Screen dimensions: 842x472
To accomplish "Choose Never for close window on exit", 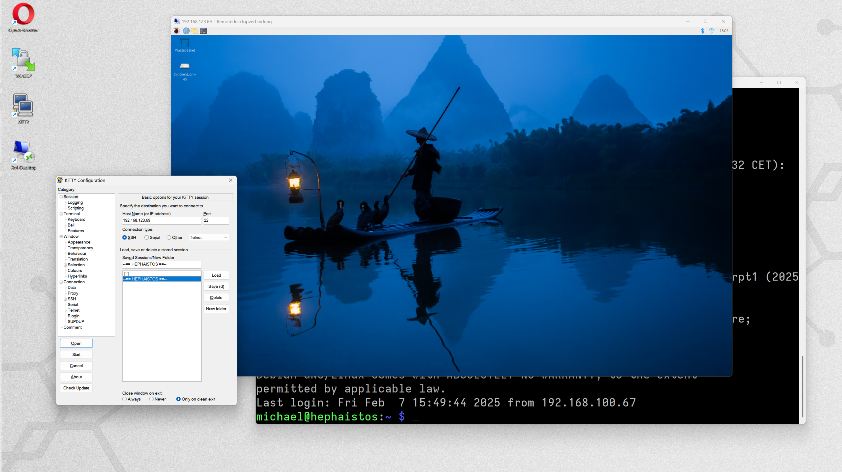I will point(152,399).
